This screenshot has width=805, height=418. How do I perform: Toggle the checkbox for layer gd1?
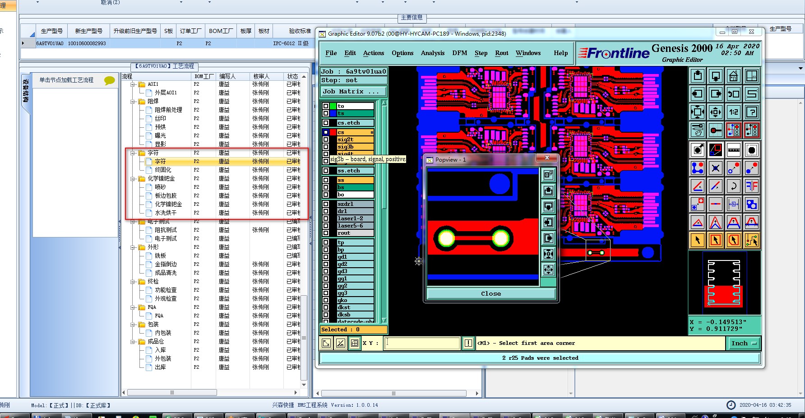click(326, 257)
